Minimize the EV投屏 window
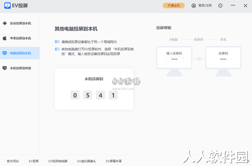Screen dimensions: 252x166 tap(233, 5)
